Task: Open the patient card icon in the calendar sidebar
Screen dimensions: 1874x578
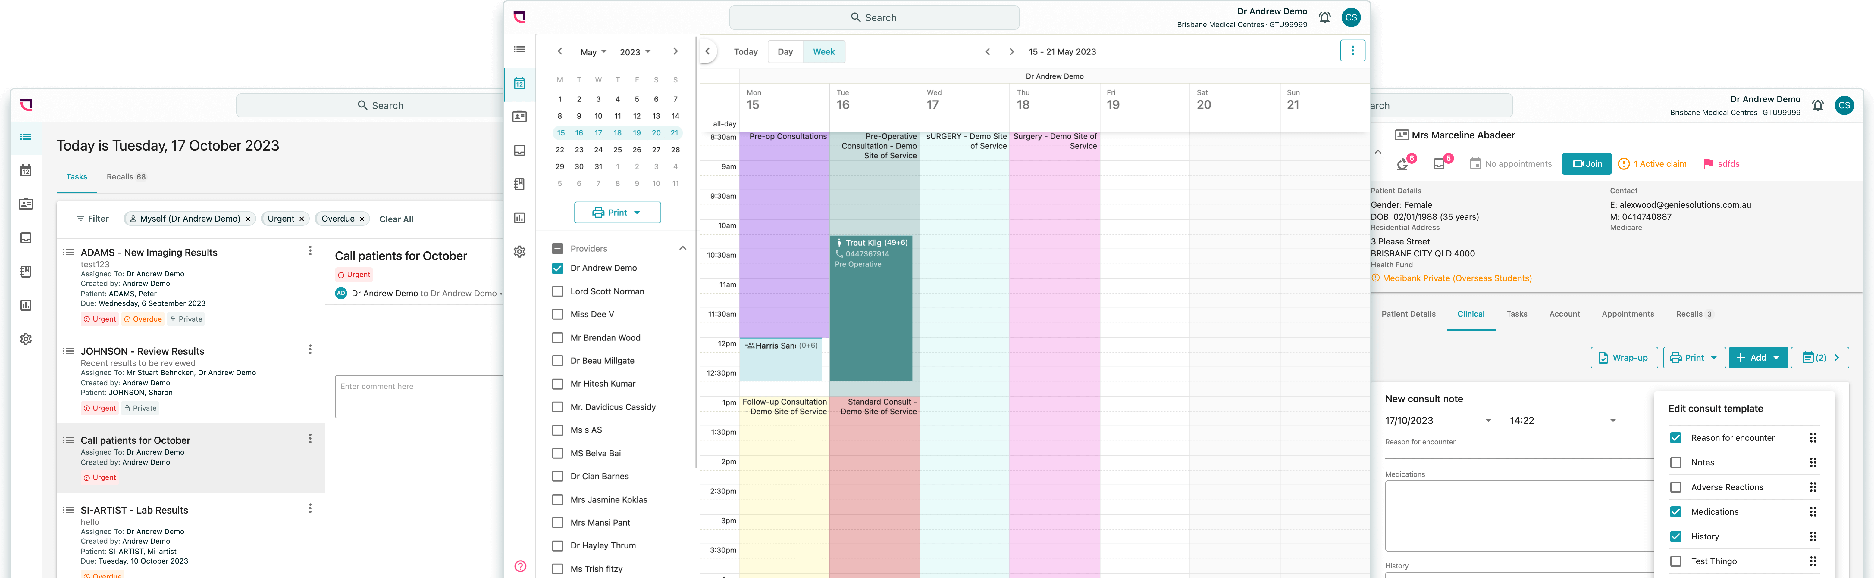Action: tap(519, 116)
